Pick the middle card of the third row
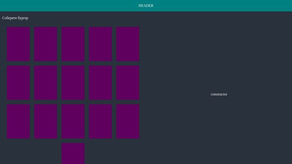 pyautogui.click(x=73, y=121)
